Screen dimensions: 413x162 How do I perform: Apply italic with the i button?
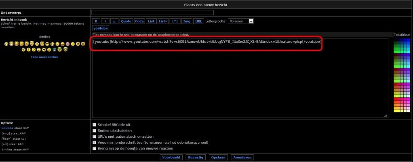coord(105,21)
